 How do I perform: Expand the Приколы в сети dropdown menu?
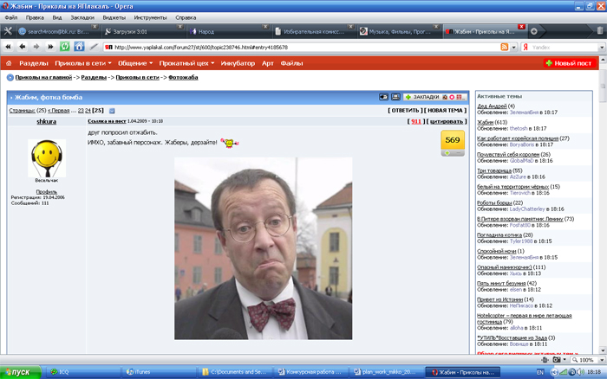point(83,63)
